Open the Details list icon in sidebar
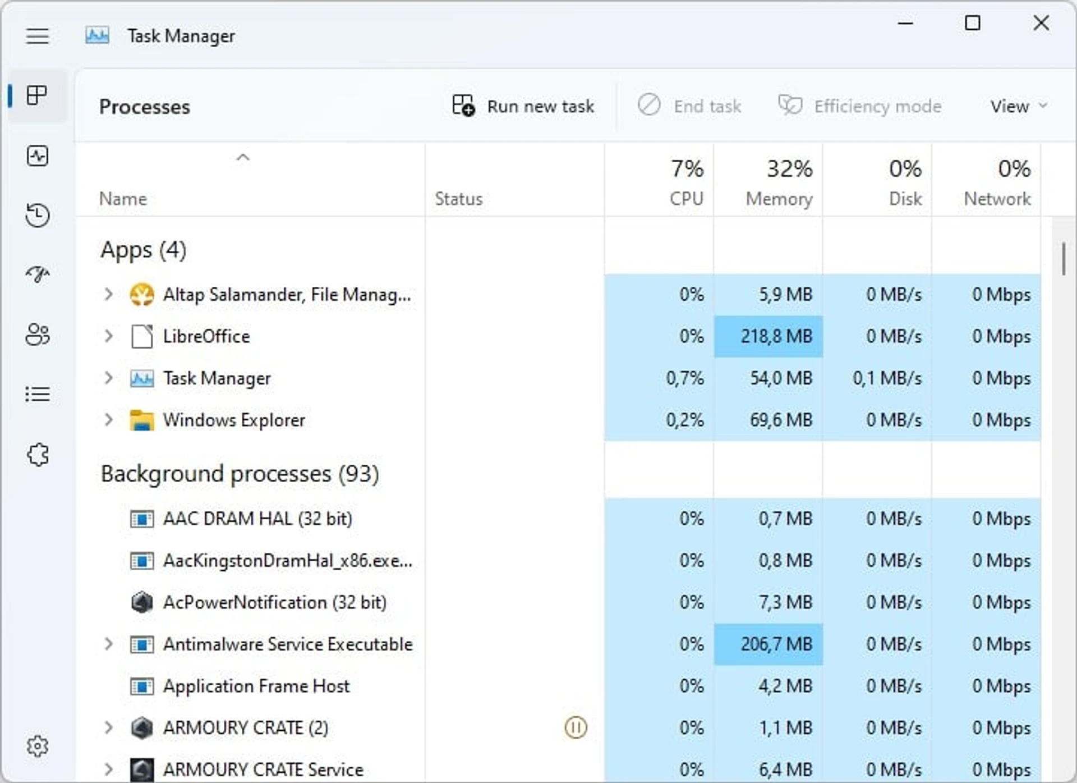This screenshot has height=783, width=1077. pos(37,394)
